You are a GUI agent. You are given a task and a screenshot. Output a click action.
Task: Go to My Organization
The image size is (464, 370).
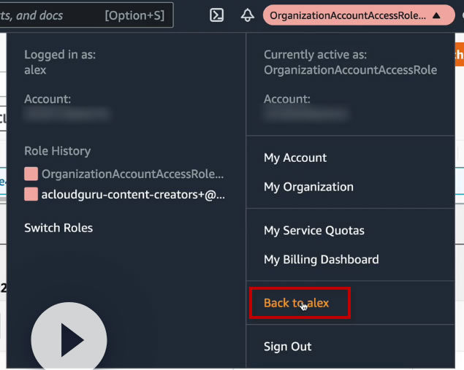coord(308,187)
